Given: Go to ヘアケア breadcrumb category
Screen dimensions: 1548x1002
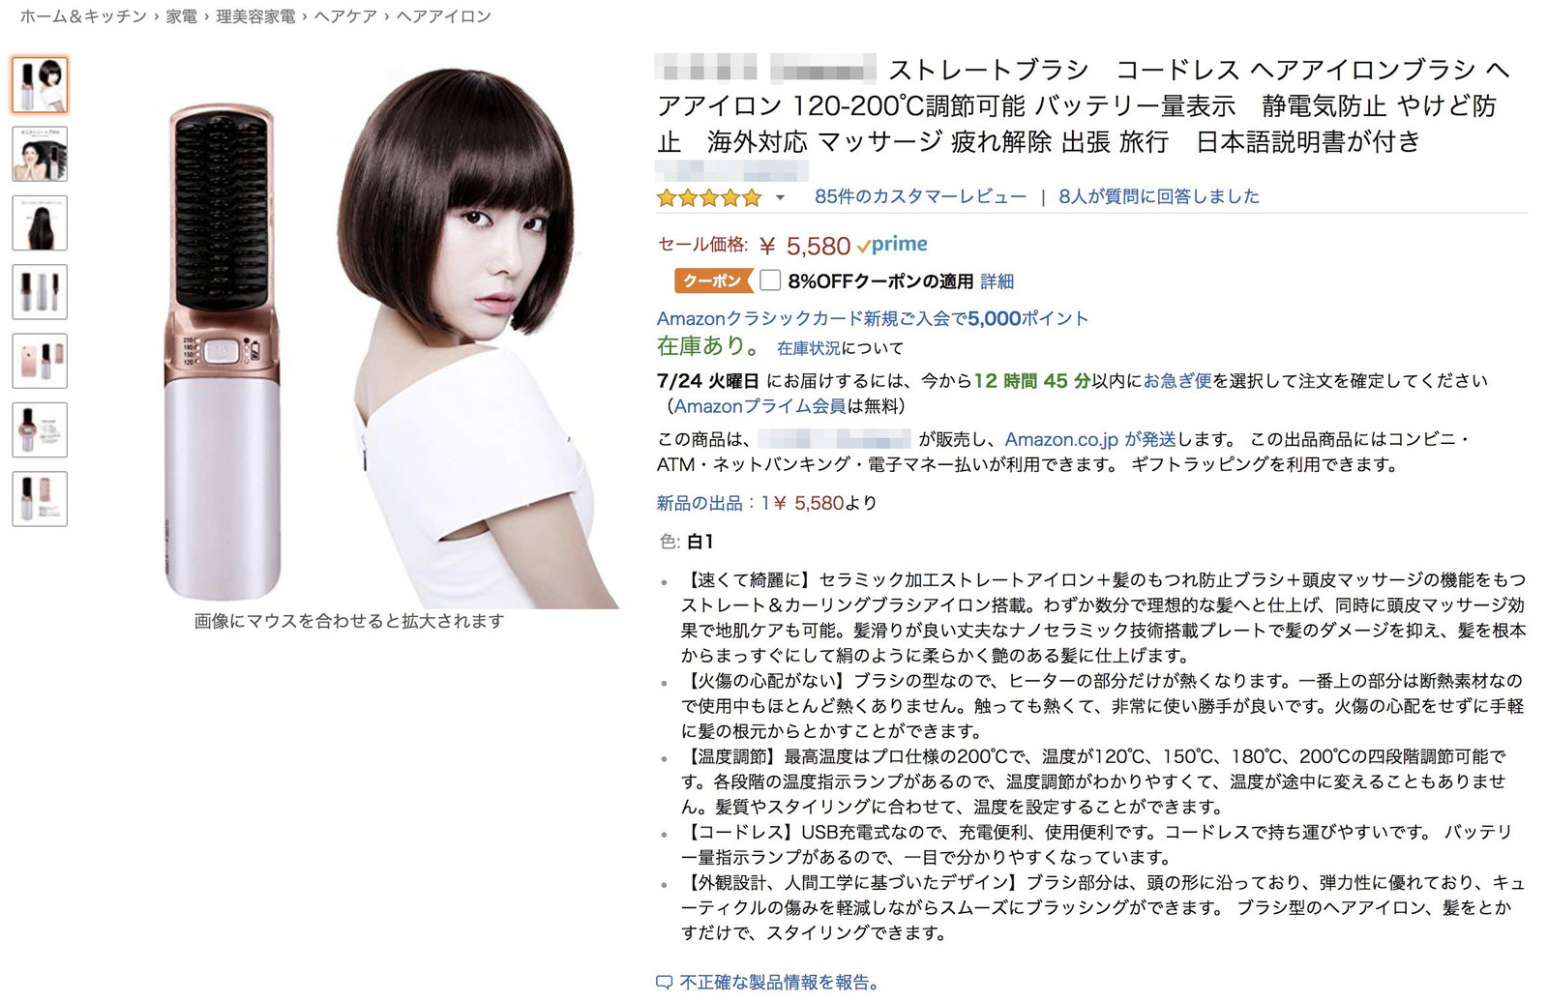Looking at the screenshot, I should pyautogui.click(x=345, y=16).
